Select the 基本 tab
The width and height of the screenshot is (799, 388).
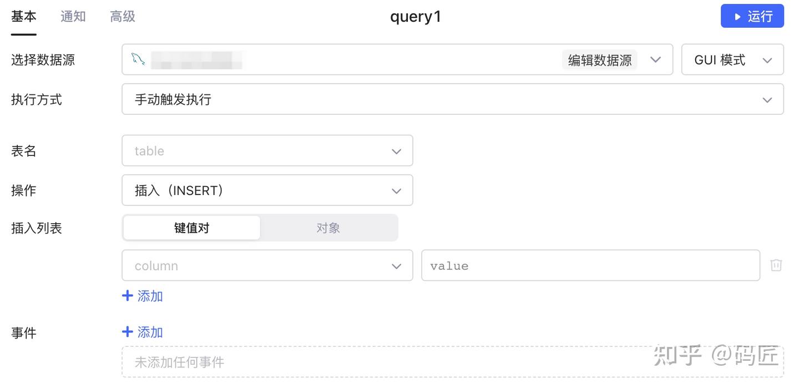24,17
